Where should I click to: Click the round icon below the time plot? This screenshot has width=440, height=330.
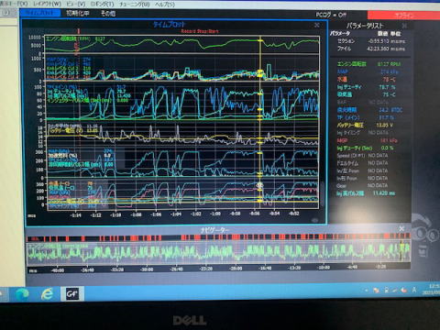[314, 220]
